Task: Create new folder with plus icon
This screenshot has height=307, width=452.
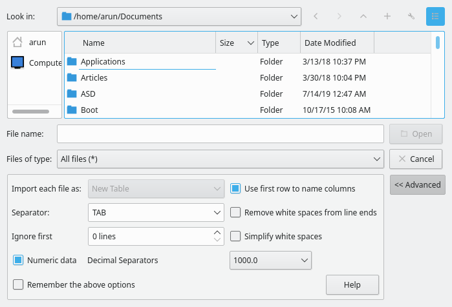Action: pyautogui.click(x=387, y=16)
